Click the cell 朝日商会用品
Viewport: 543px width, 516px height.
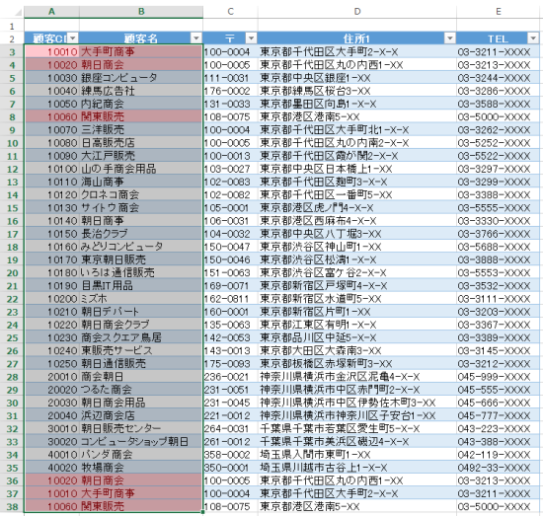coord(141,403)
